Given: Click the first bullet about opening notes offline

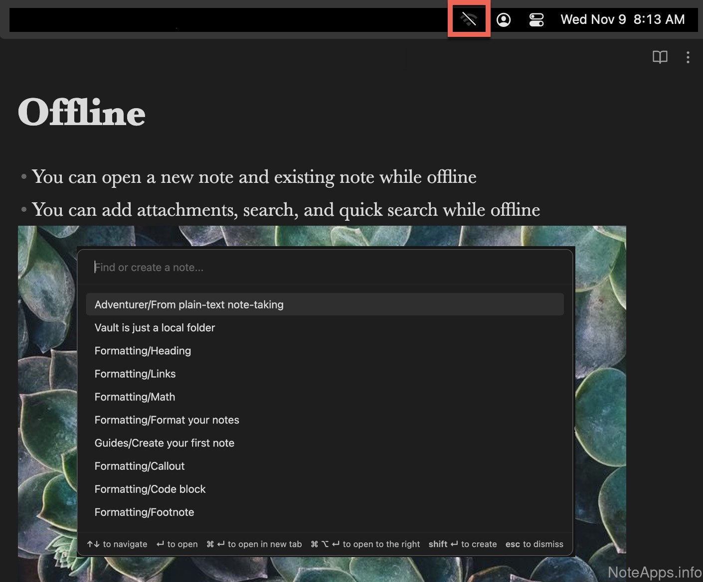Looking at the screenshot, I should click(x=254, y=177).
